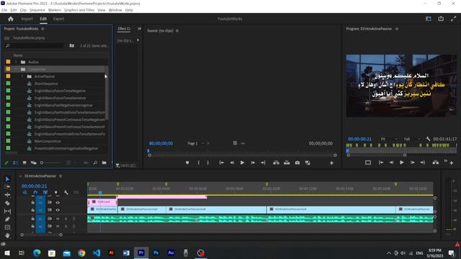Viewport: 461px width, 259px height.
Task: Click the New Bin folder icon in Project panel footer
Action: (104, 163)
